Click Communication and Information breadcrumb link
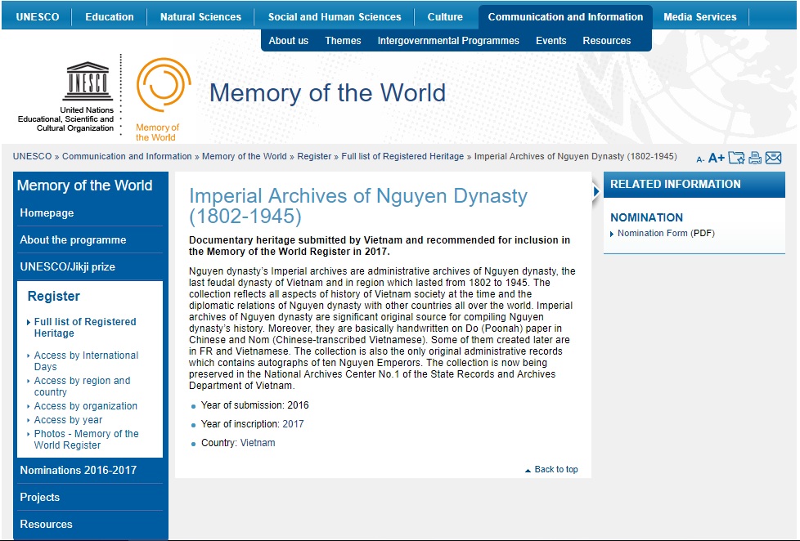This screenshot has height=541, width=800. click(127, 157)
